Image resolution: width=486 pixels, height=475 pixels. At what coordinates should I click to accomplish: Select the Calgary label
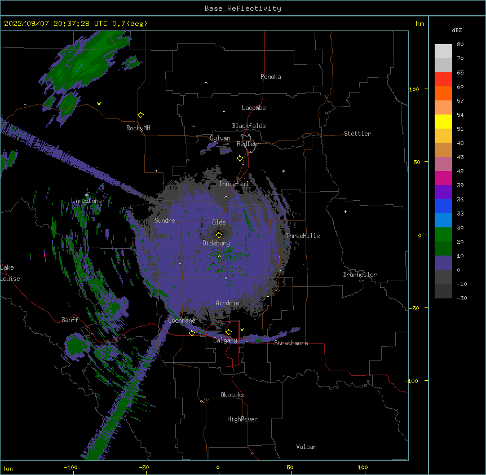click(225, 340)
